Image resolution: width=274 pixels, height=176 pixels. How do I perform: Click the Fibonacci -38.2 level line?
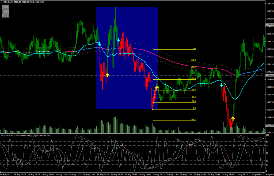tap(174, 121)
